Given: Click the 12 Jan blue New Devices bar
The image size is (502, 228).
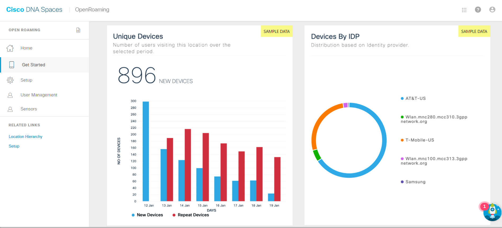Looking at the screenshot, I should 146,151.
